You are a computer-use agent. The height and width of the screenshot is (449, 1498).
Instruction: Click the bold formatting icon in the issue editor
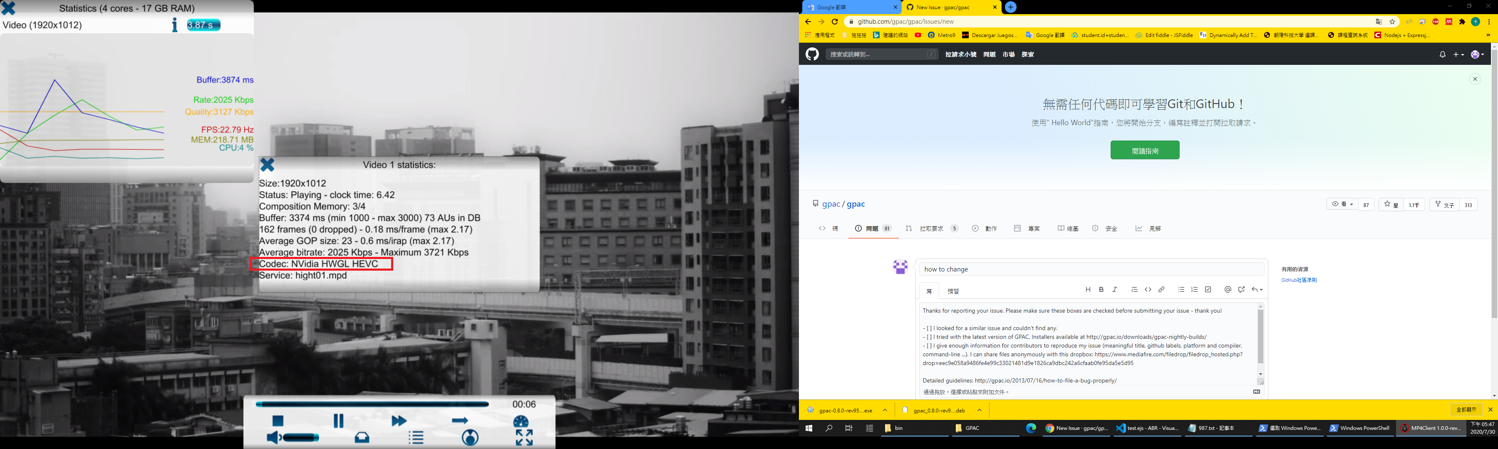tap(1101, 289)
